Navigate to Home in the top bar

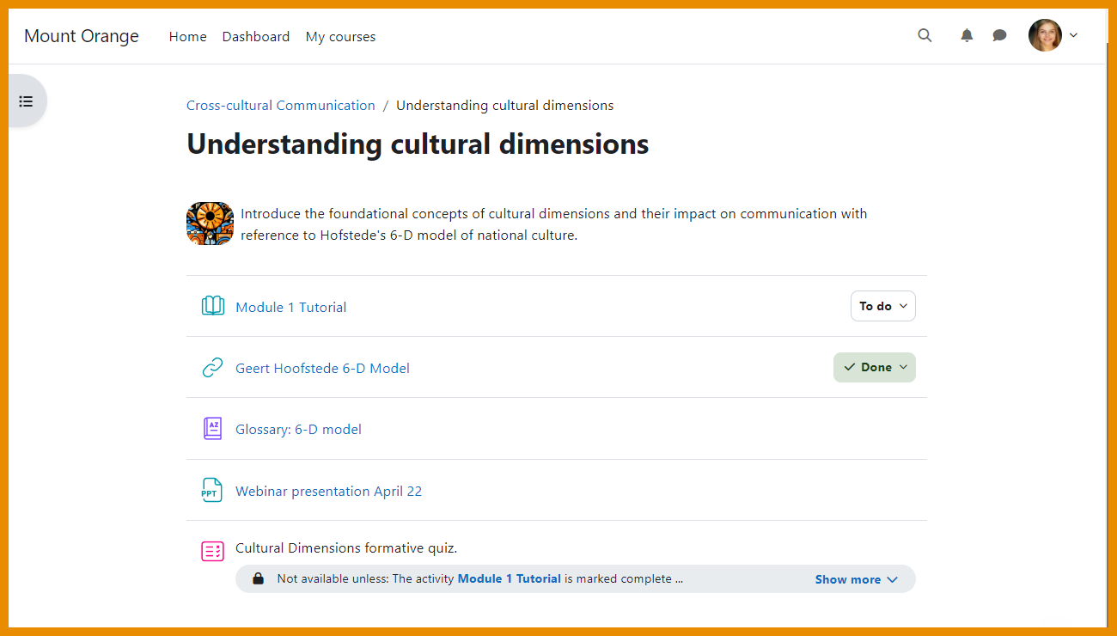point(187,36)
